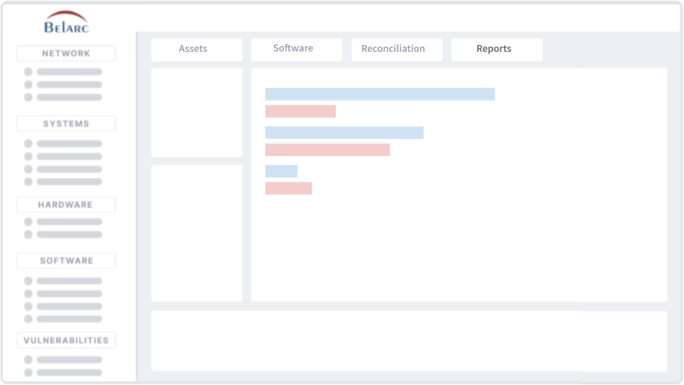Open the second item under HARDWARE
684x385 pixels.
69,235
